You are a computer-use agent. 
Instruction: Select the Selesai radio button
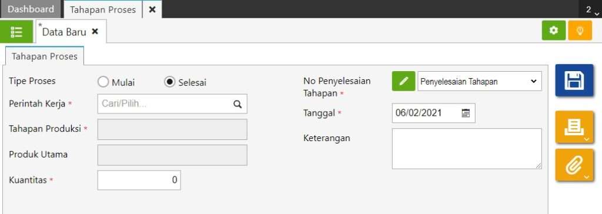pos(170,82)
